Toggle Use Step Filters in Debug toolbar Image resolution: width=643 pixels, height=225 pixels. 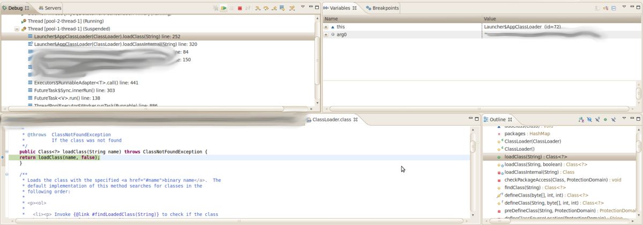coord(292,8)
